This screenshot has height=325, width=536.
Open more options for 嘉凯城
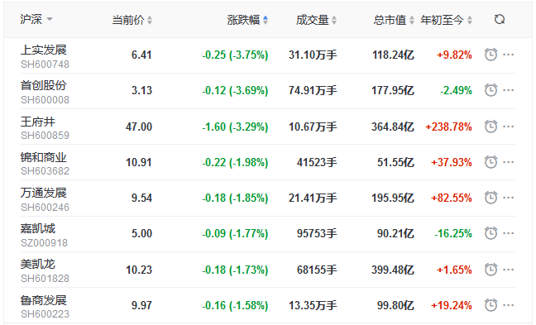[509, 233]
